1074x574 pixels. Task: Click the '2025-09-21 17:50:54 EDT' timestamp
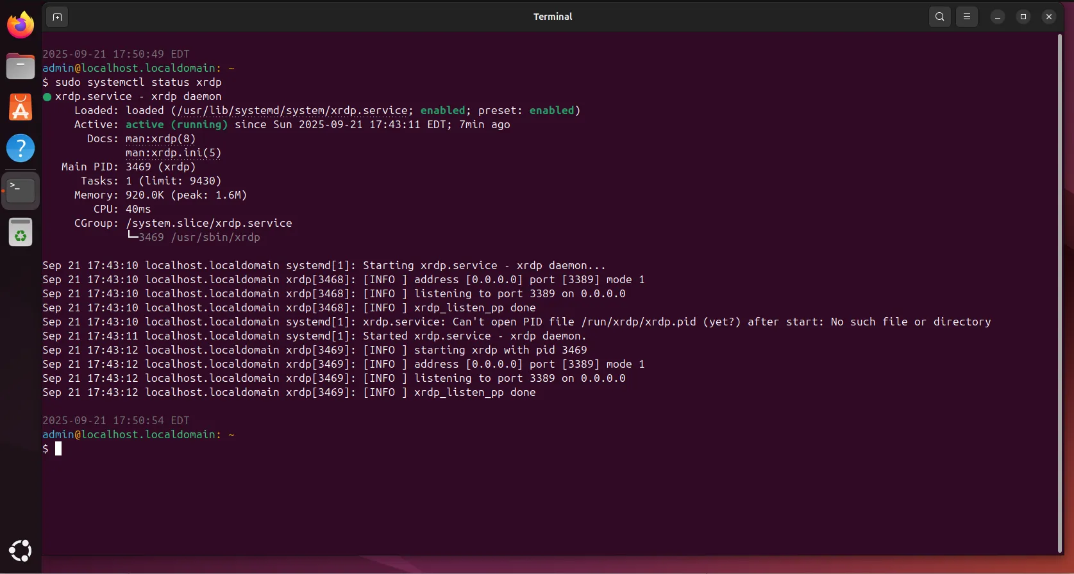pos(116,420)
